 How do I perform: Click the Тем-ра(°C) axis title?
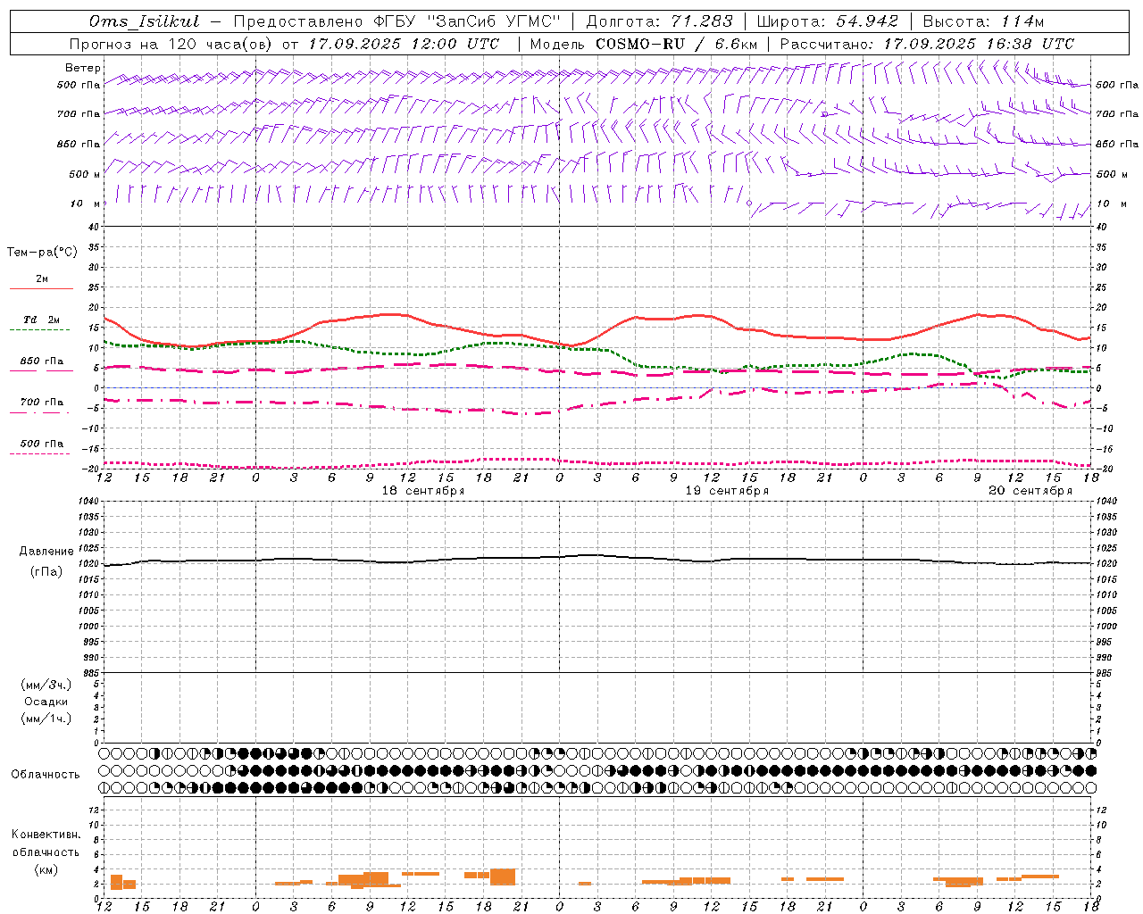[42, 253]
